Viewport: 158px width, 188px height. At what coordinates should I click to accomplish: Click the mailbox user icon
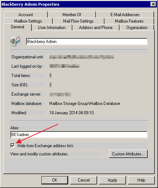15,41
